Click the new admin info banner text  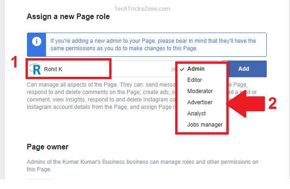153,45
